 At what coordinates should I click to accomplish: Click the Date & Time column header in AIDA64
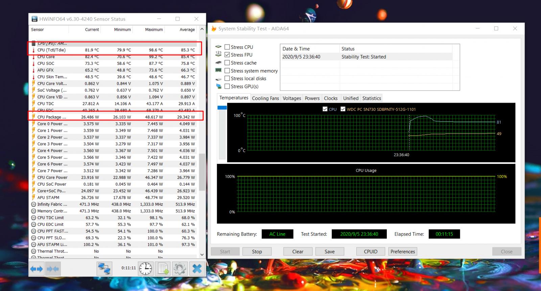click(310, 49)
